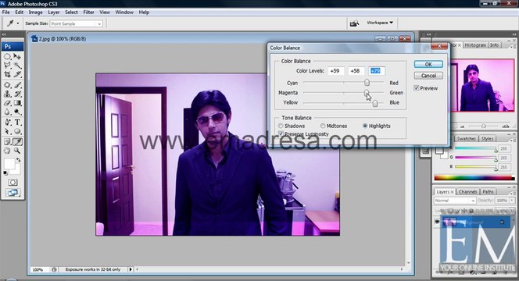Select the History Brush tool
The height and width of the screenshot is (281, 519).
(17, 94)
